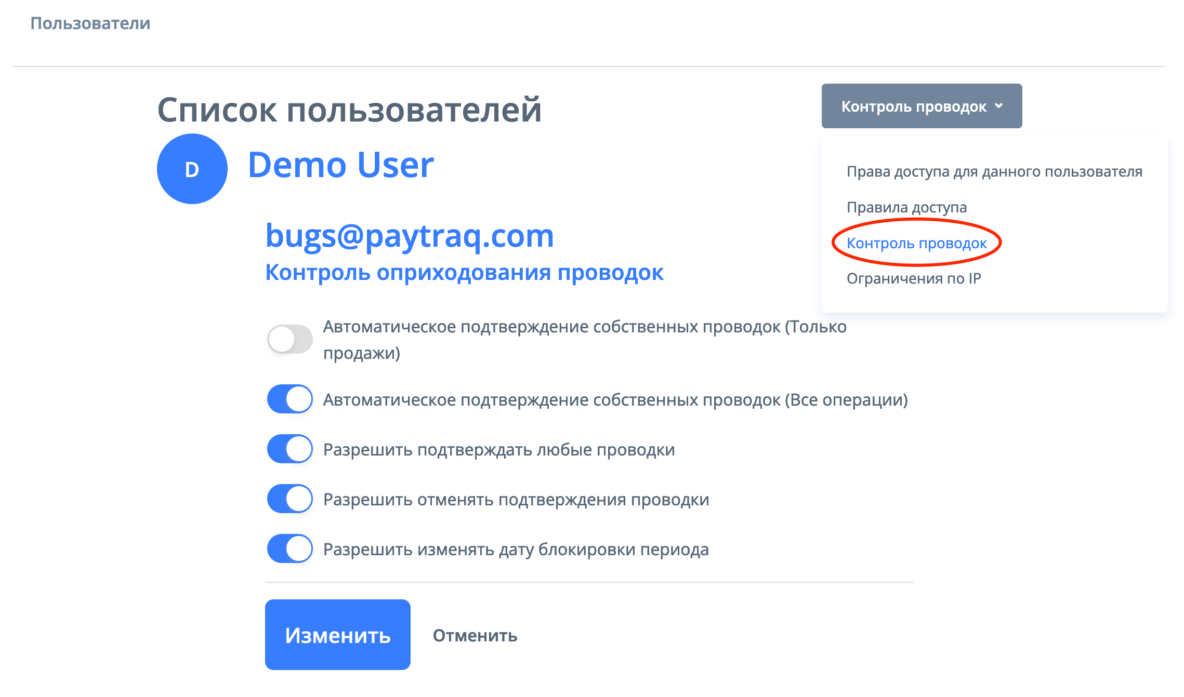The image size is (1184, 697).
Task: Click the Список пользователей heading
Action: (x=349, y=110)
